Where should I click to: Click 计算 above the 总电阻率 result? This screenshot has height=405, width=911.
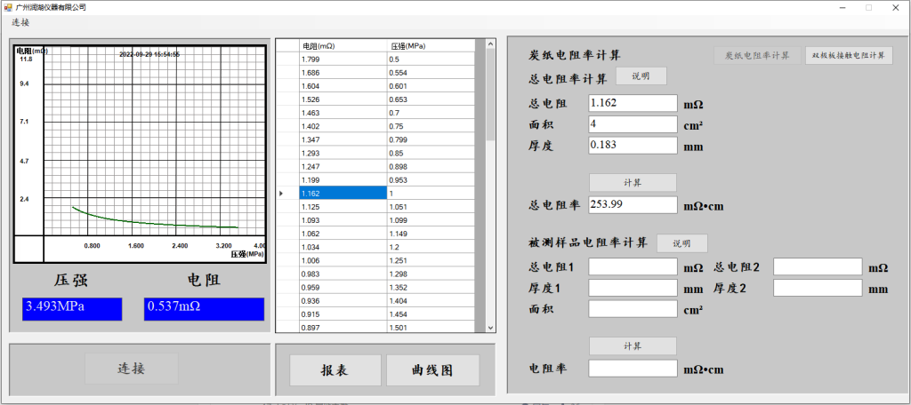[x=633, y=182]
